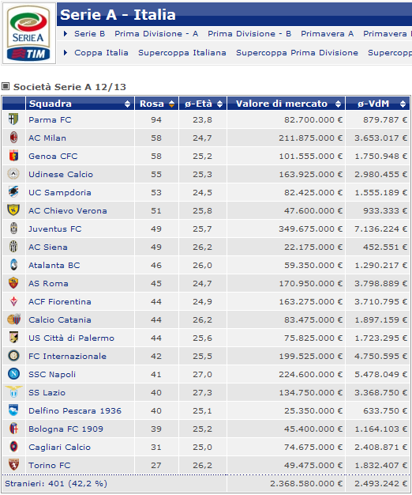The height and width of the screenshot is (495, 412).
Task: Click the AS Roma club crest
Action: (13, 283)
